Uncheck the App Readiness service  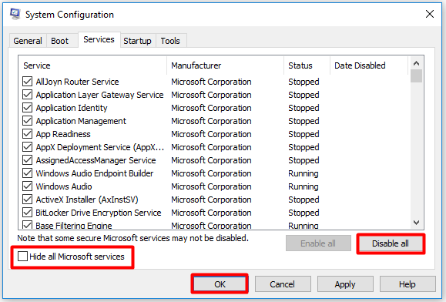click(27, 133)
